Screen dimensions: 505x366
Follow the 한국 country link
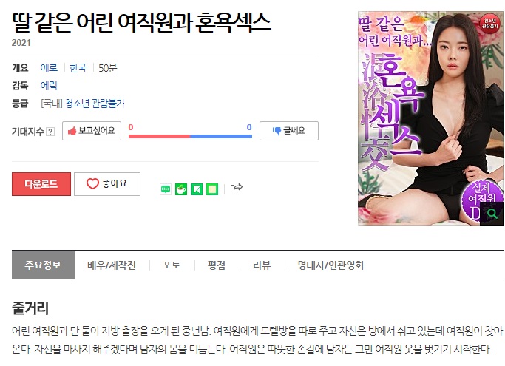click(78, 68)
